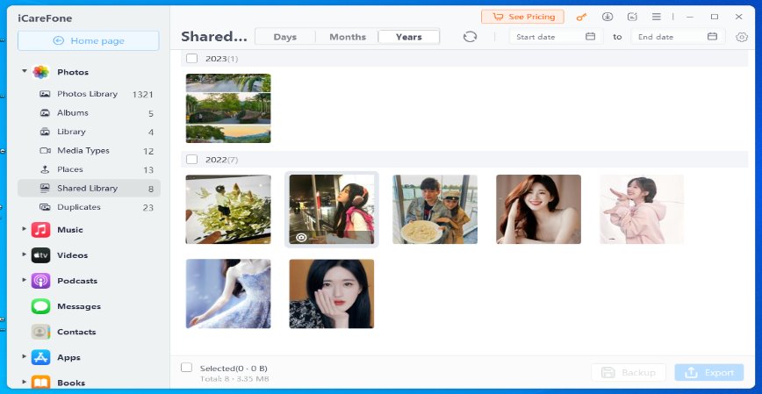This screenshot has height=394, width=762.
Task: Go back to Home page
Action: pyautogui.click(x=89, y=40)
